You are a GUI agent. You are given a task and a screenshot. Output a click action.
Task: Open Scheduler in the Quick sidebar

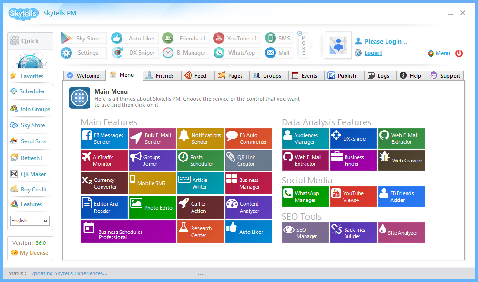[x=28, y=91]
